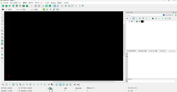
Task: Open the Widgets menu
Action: click(x=53, y=3)
